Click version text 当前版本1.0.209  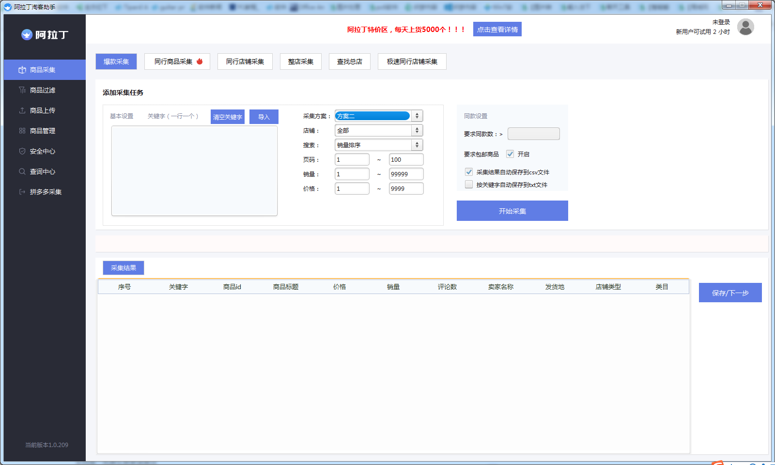pos(46,445)
